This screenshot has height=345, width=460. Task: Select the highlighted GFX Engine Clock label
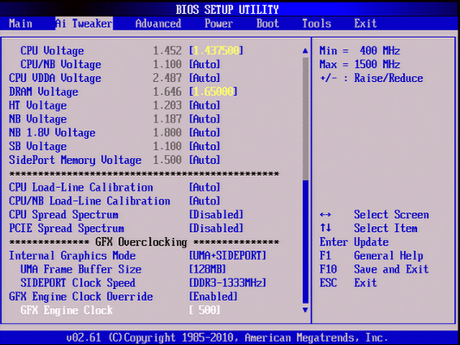click(x=66, y=310)
